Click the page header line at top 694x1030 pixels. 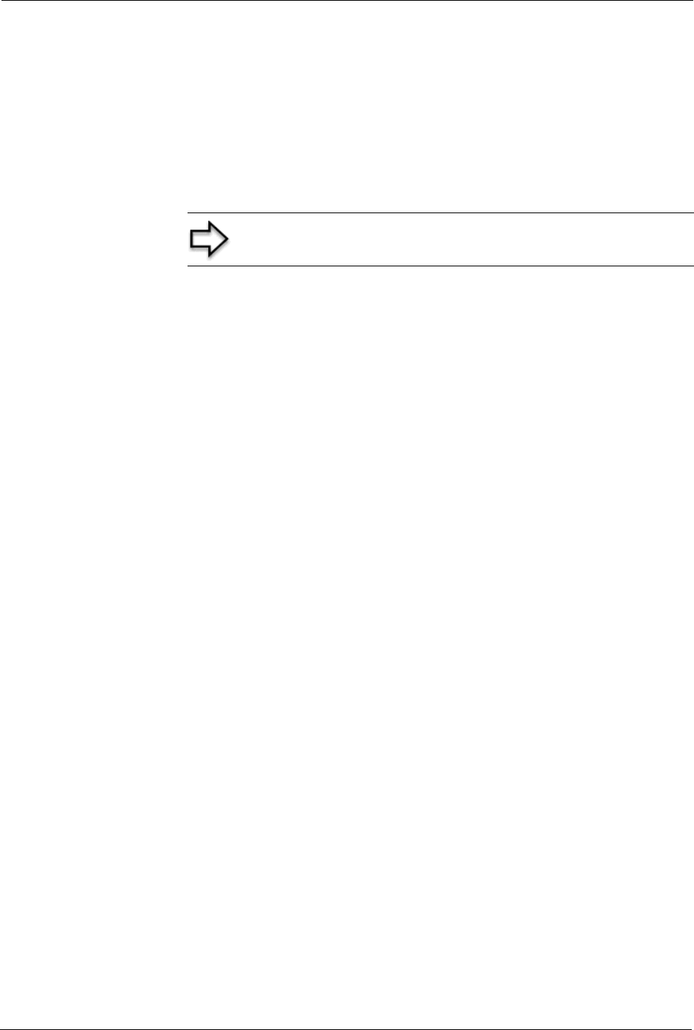[347, 1]
